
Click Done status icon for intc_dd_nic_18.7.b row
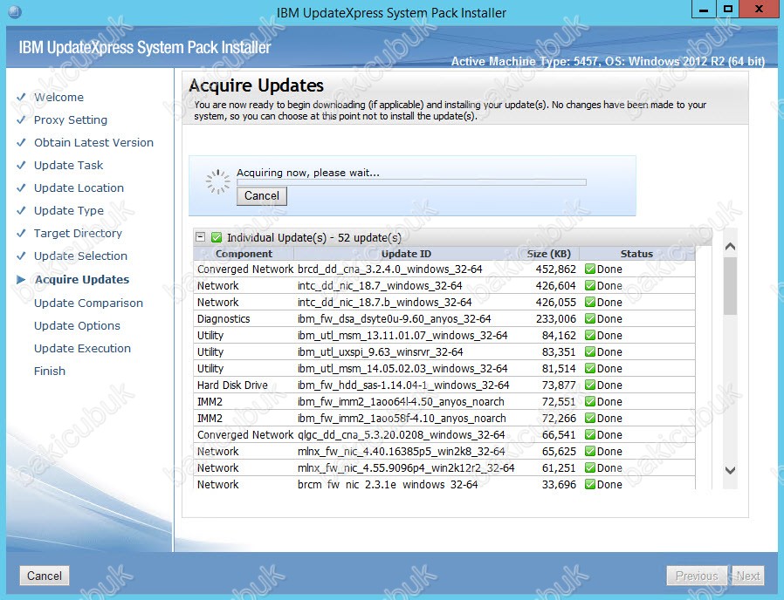click(x=590, y=302)
